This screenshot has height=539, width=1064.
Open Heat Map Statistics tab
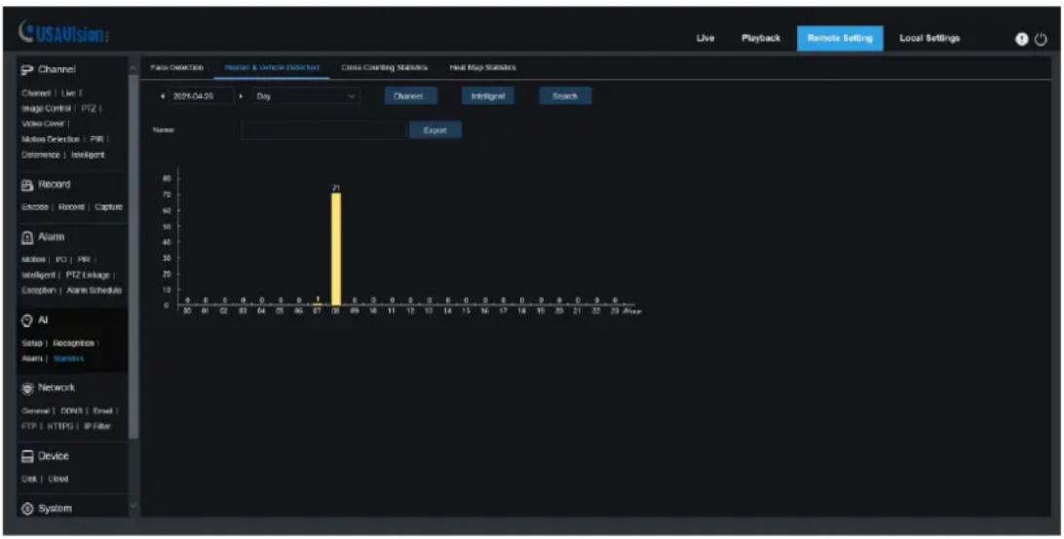click(x=482, y=67)
